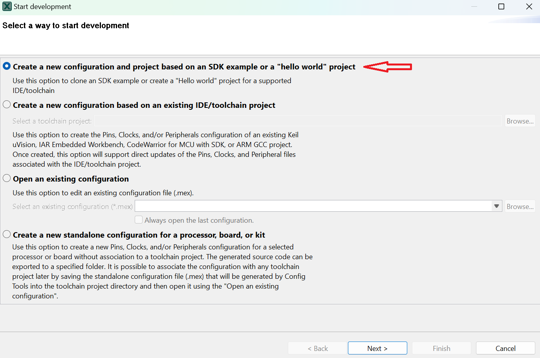Go back with the < Back button
The height and width of the screenshot is (358, 540).
[x=317, y=348]
